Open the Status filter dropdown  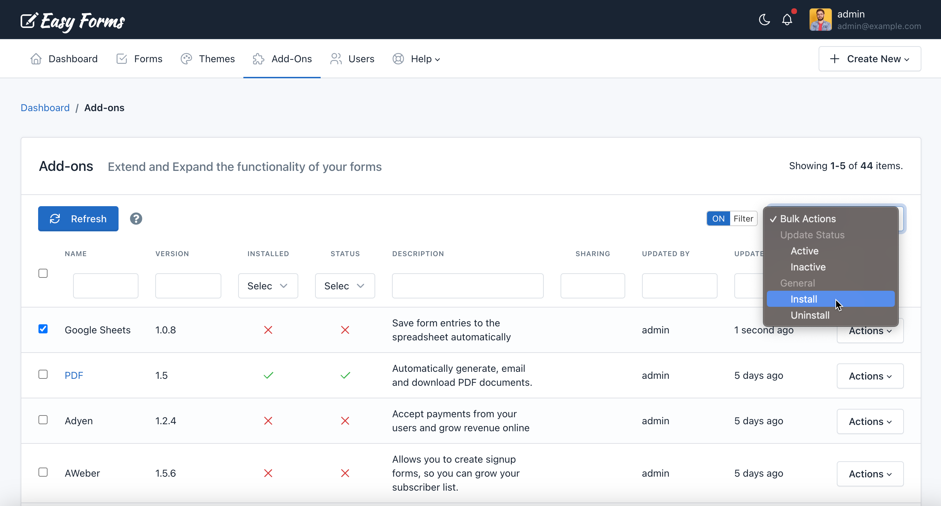tap(344, 286)
